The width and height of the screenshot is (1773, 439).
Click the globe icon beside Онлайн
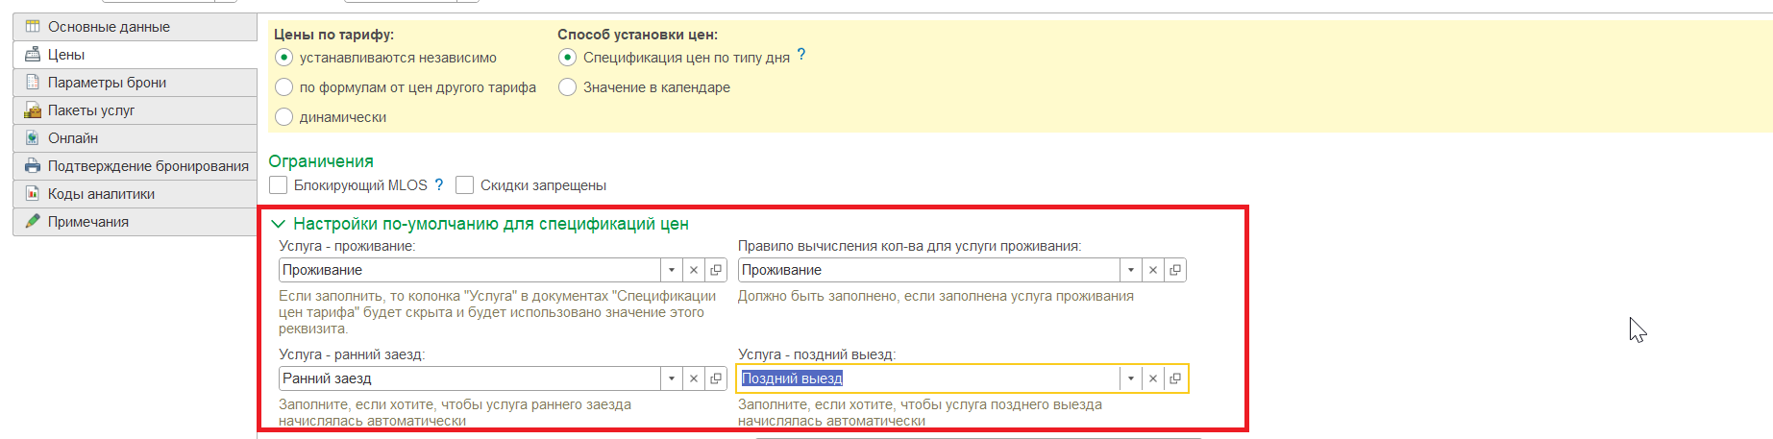33,138
